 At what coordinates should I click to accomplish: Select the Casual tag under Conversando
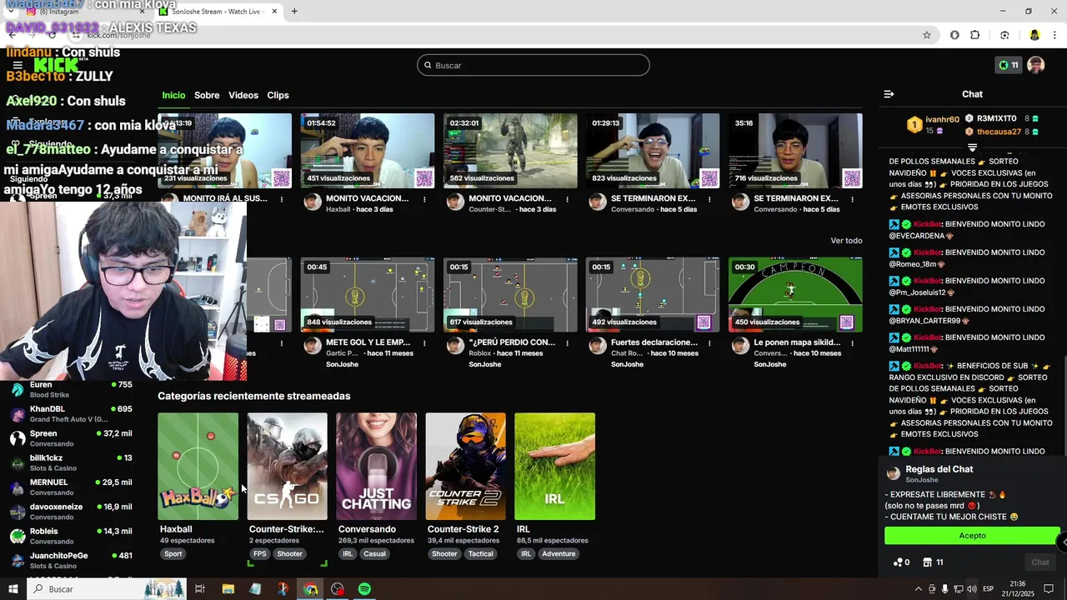pyautogui.click(x=374, y=554)
